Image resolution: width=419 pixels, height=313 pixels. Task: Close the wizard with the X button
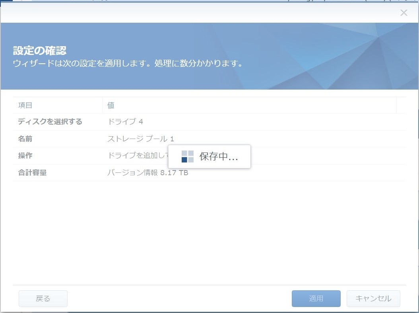coord(403,13)
